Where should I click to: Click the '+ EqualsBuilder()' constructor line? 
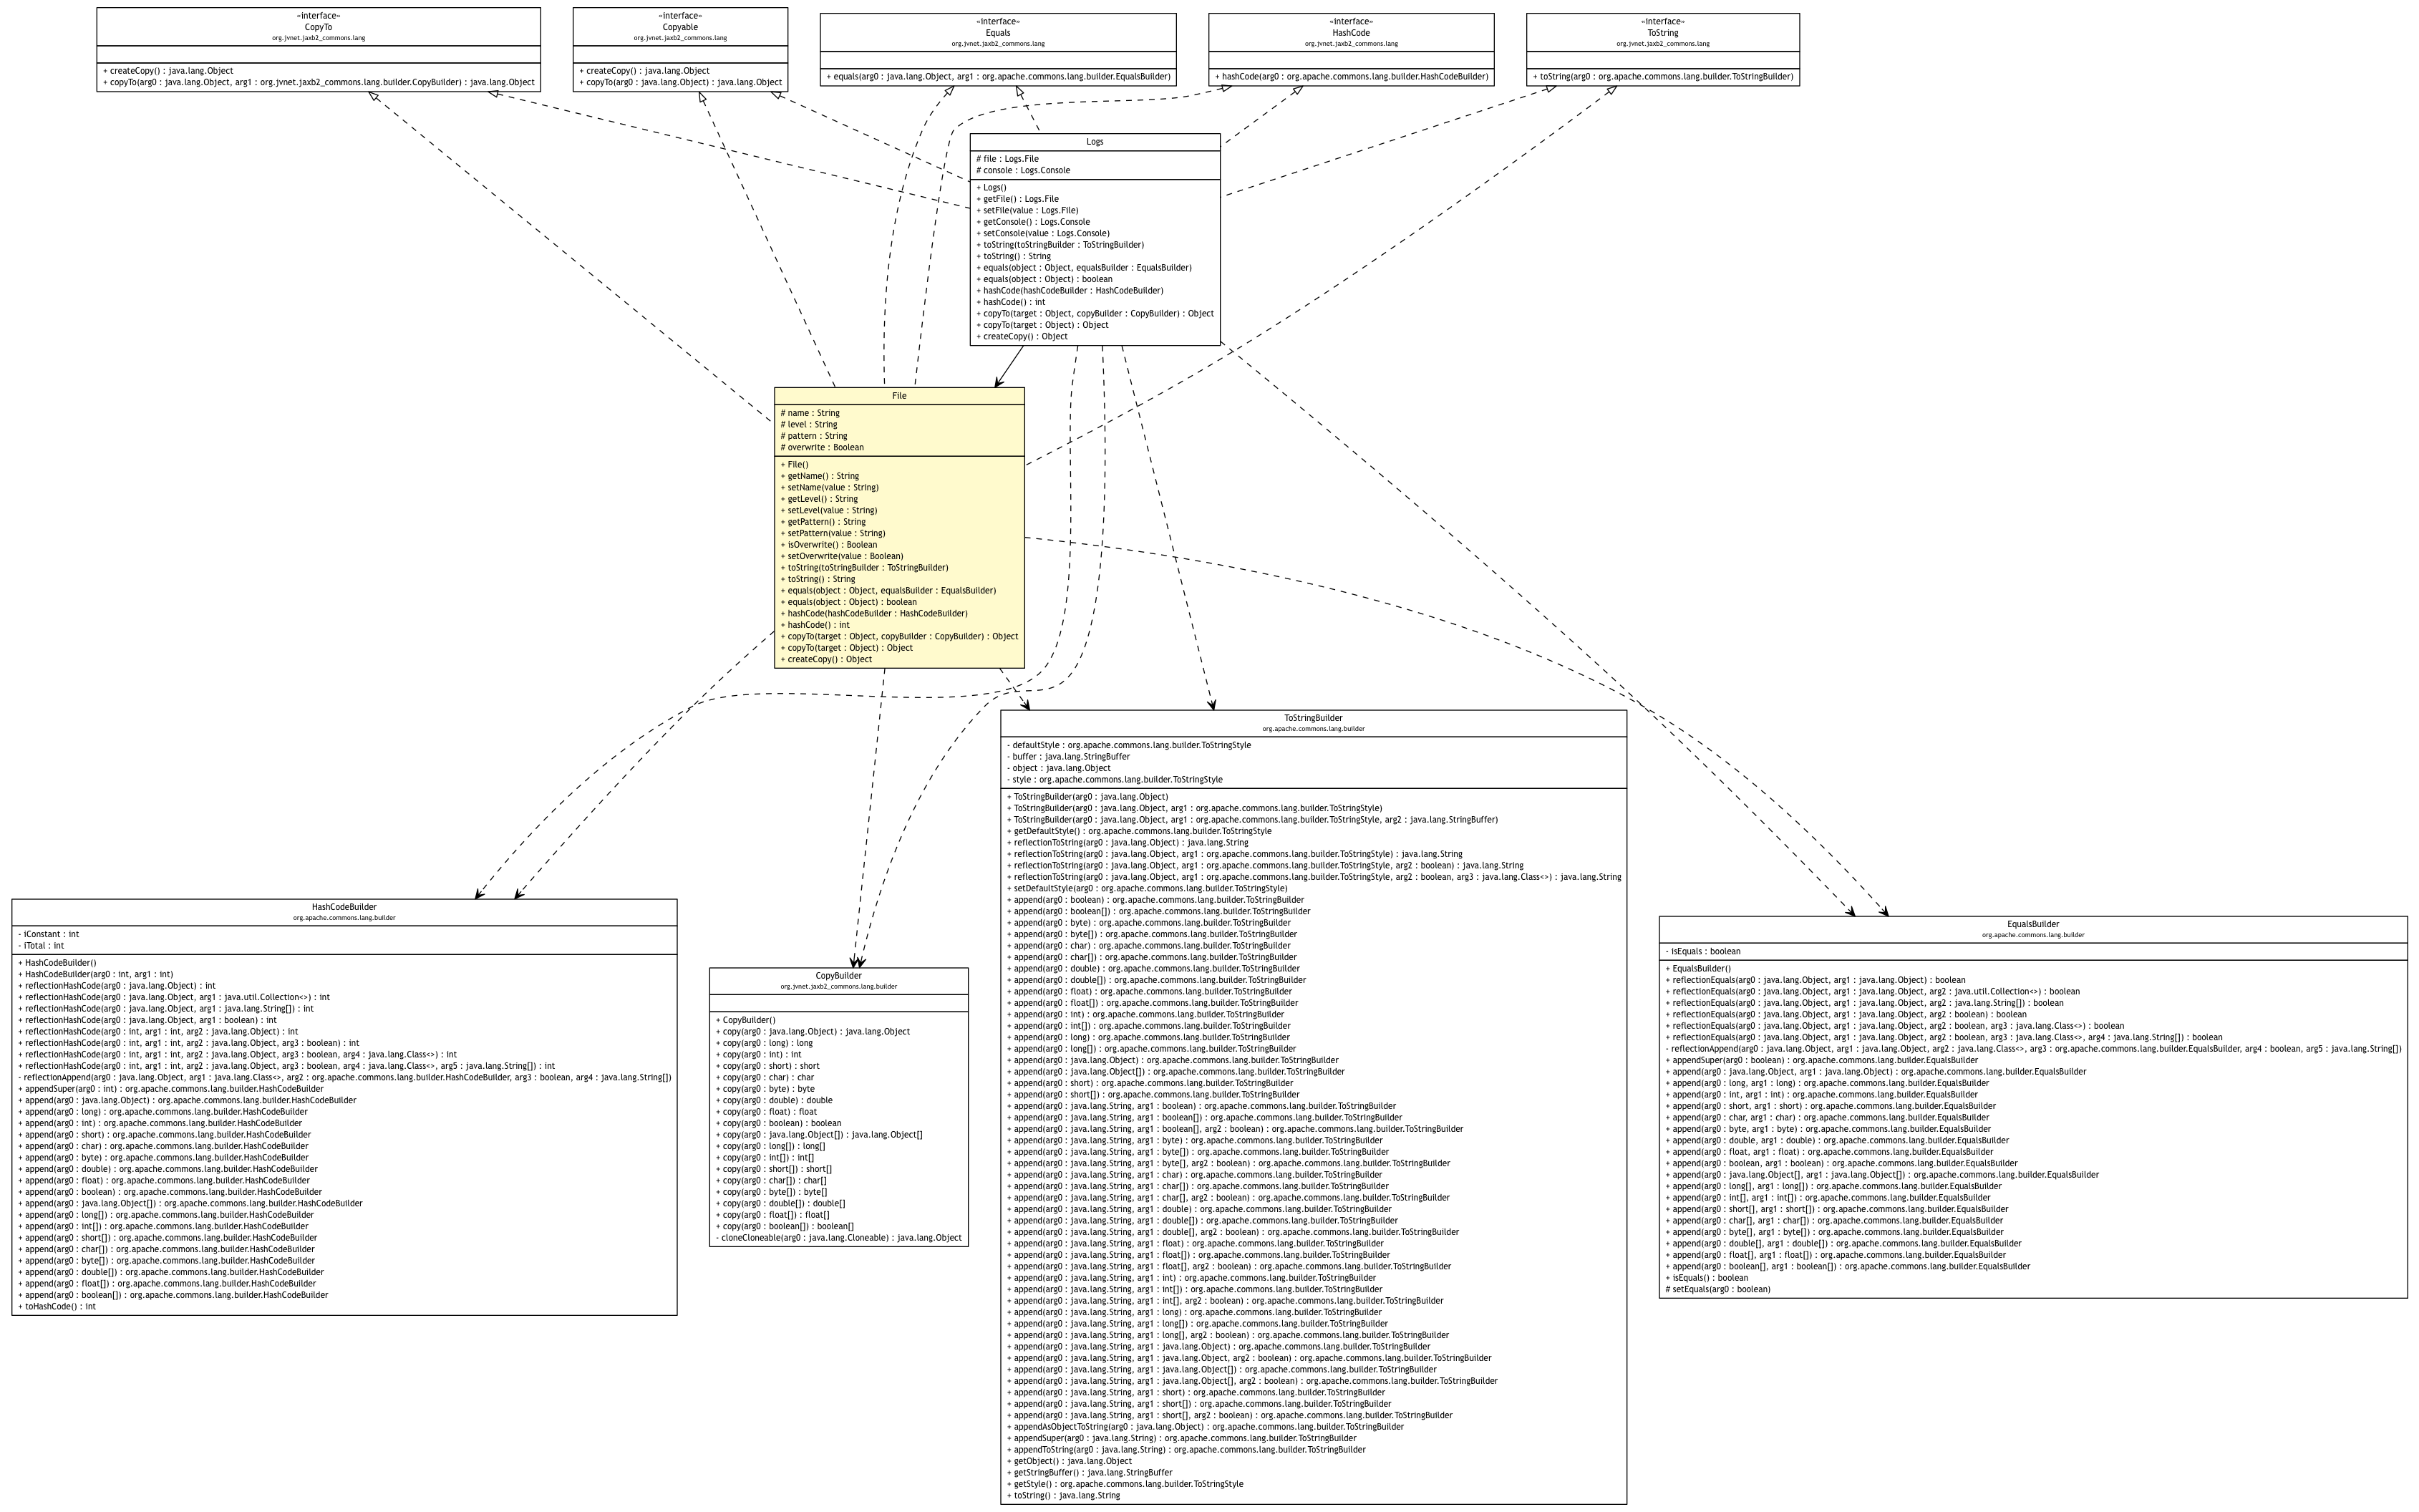tap(1698, 969)
